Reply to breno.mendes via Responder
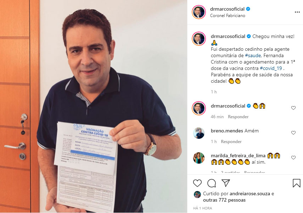The image size is (303, 213). 231,142
